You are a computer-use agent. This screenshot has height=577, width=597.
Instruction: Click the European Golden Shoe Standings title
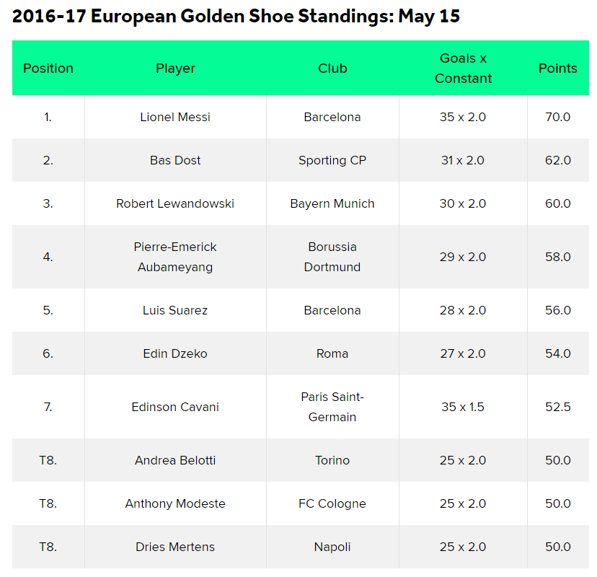(236, 17)
